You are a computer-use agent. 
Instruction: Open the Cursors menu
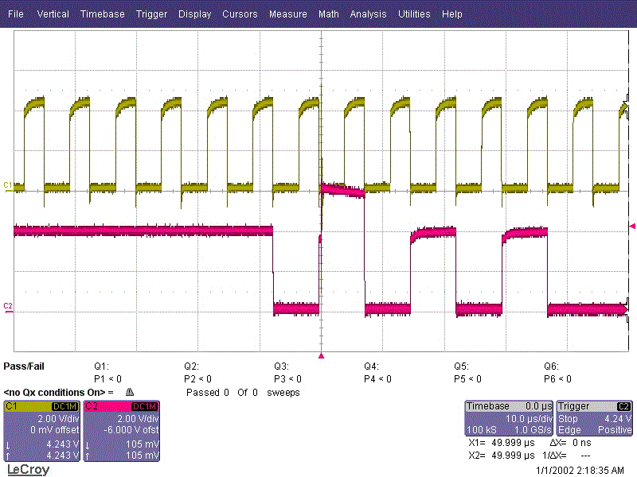[240, 14]
